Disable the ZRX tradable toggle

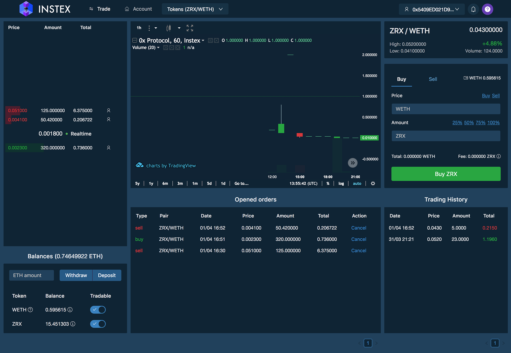pyautogui.click(x=98, y=324)
